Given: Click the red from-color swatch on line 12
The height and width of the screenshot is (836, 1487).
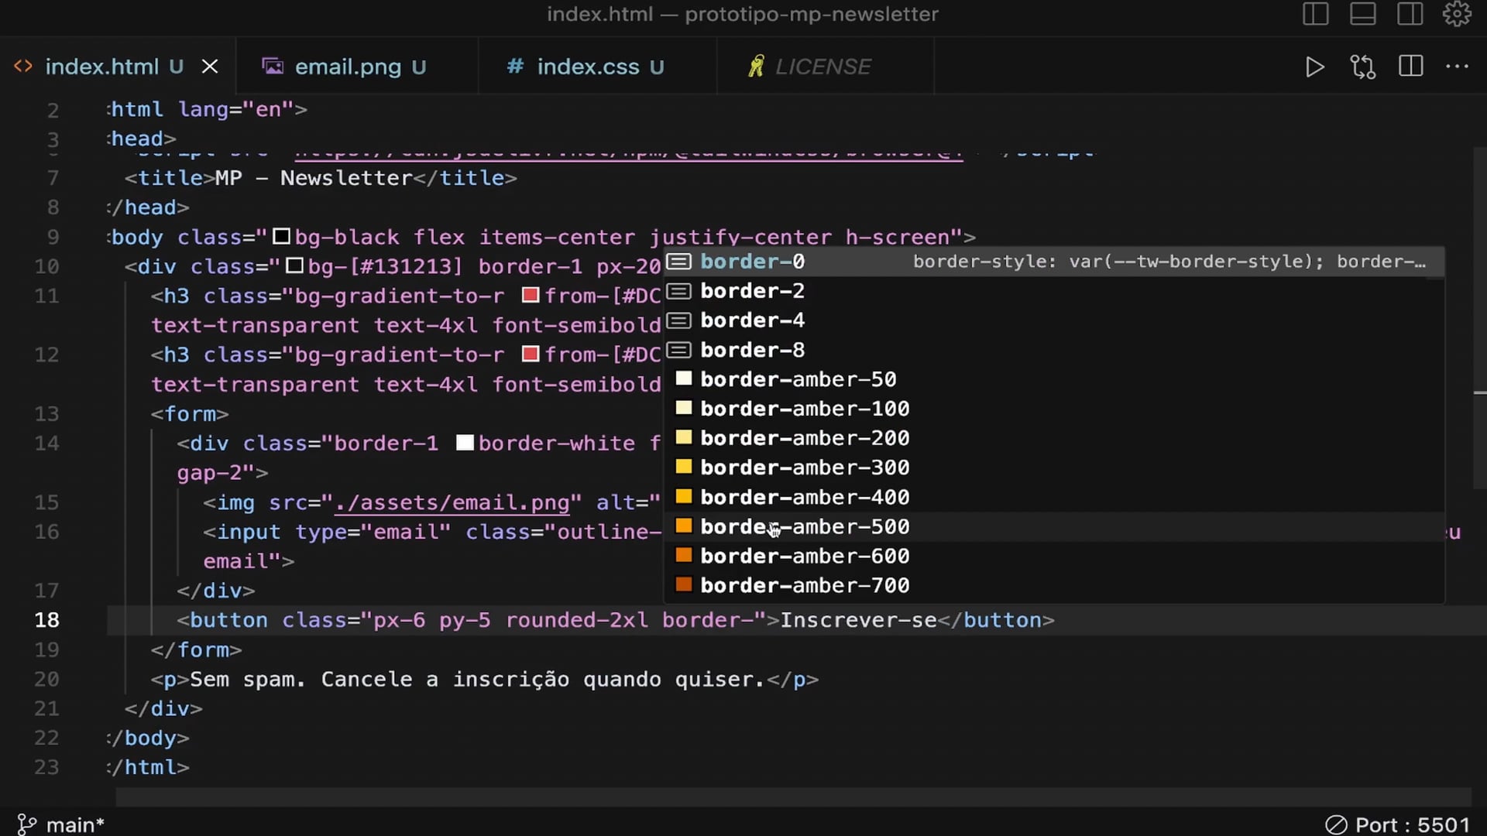Looking at the screenshot, I should (x=531, y=354).
